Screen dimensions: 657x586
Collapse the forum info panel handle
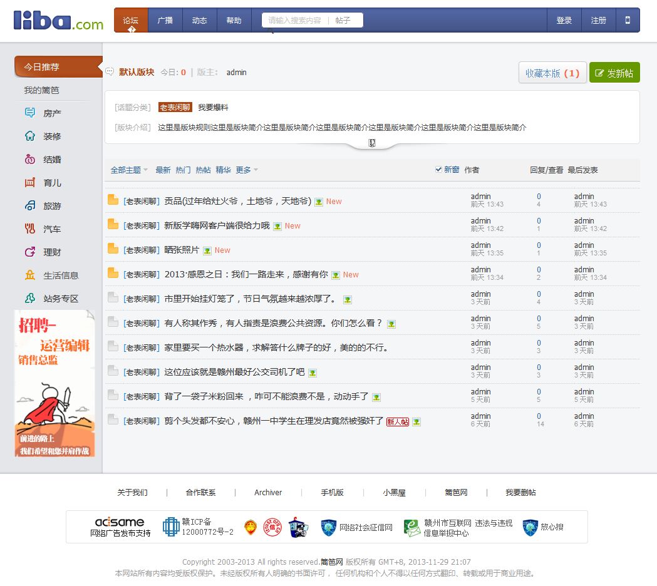[372, 144]
